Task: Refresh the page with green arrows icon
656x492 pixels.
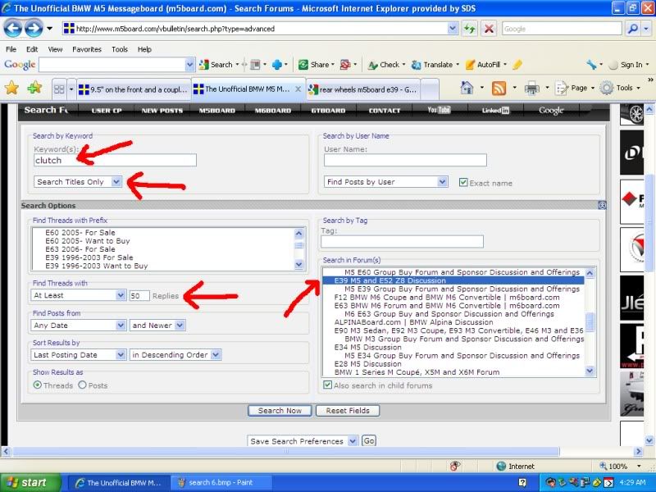Action: (x=470, y=29)
